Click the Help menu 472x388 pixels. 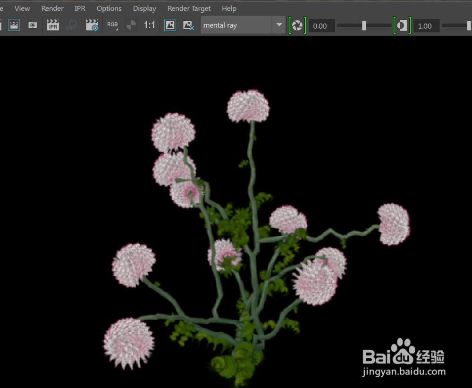pyautogui.click(x=229, y=8)
